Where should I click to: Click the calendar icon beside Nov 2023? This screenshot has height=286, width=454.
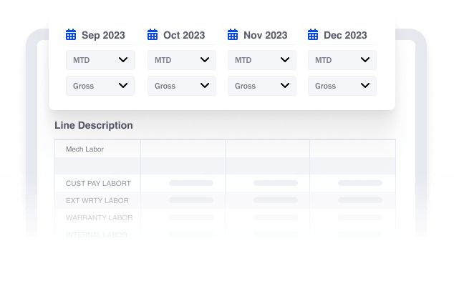tap(233, 34)
